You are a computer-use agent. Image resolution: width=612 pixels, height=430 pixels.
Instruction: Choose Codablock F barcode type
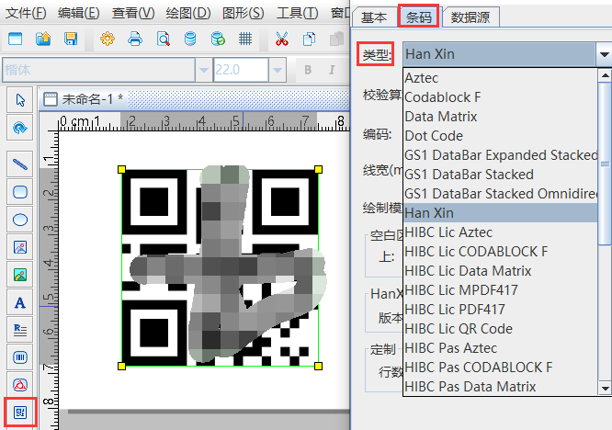[x=501, y=97]
